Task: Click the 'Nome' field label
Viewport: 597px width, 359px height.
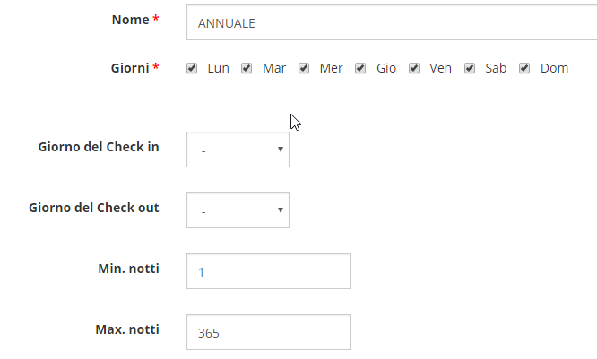Action: pyautogui.click(x=129, y=20)
